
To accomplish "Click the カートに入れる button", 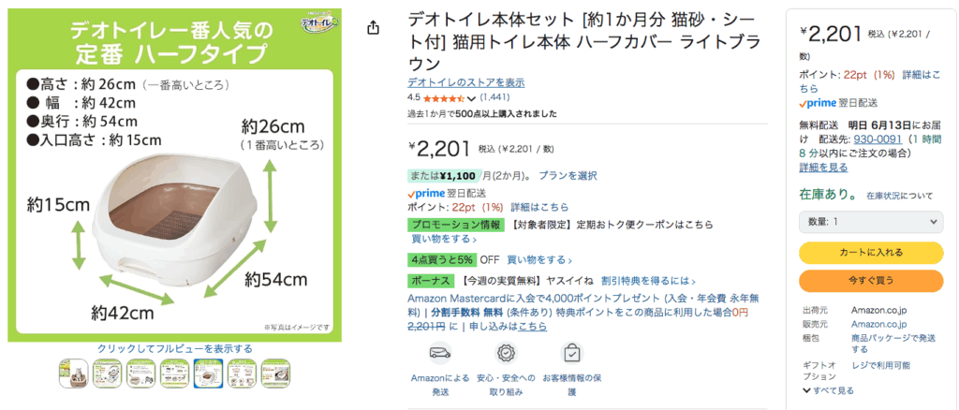I will [x=871, y=253].
